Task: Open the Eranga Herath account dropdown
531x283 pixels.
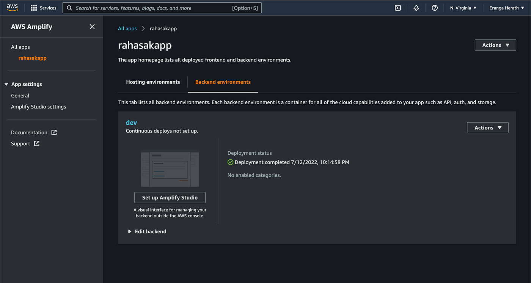Action: tap(507, 8)
